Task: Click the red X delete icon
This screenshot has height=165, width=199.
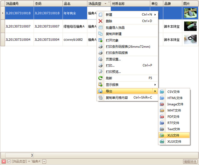Action: tap(100, 21)
